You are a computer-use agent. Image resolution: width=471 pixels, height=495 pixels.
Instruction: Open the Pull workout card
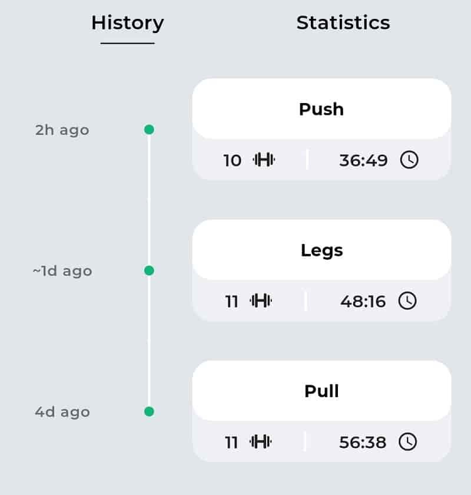pos(321,411)
